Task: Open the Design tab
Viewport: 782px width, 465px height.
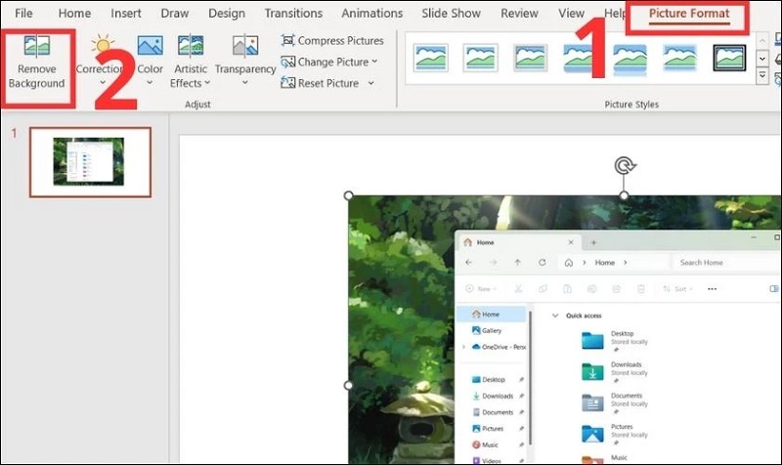Action: click(227, 14)
